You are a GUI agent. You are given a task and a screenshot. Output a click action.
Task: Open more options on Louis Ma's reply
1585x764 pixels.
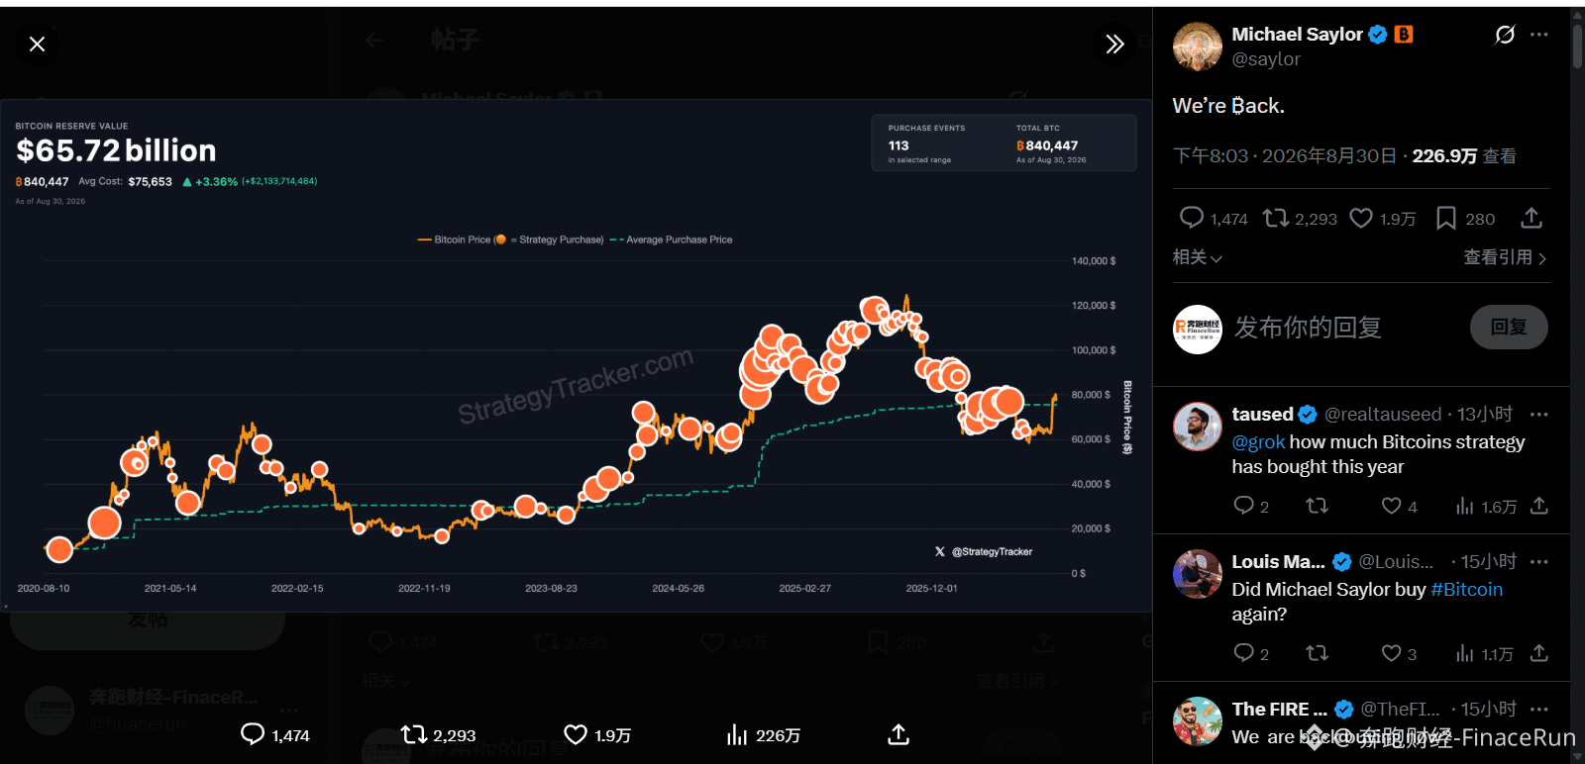1538,562
